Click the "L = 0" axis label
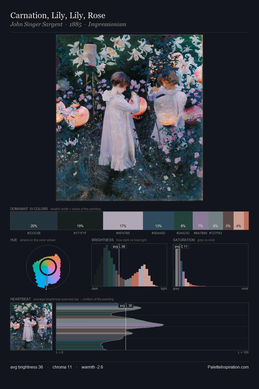Image resolution: width=259 pixels, height=389 pixels. pyautogui.click(x=60, y=352)
